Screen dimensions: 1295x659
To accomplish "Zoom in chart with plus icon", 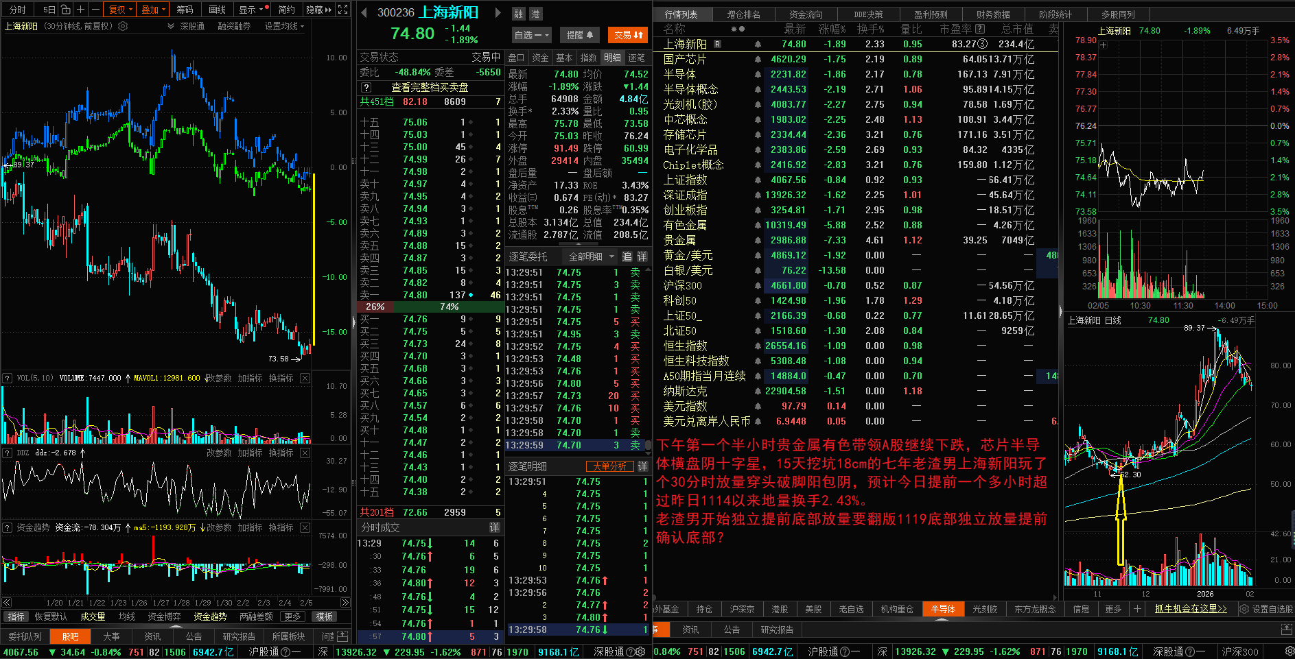I will (80, 10).
